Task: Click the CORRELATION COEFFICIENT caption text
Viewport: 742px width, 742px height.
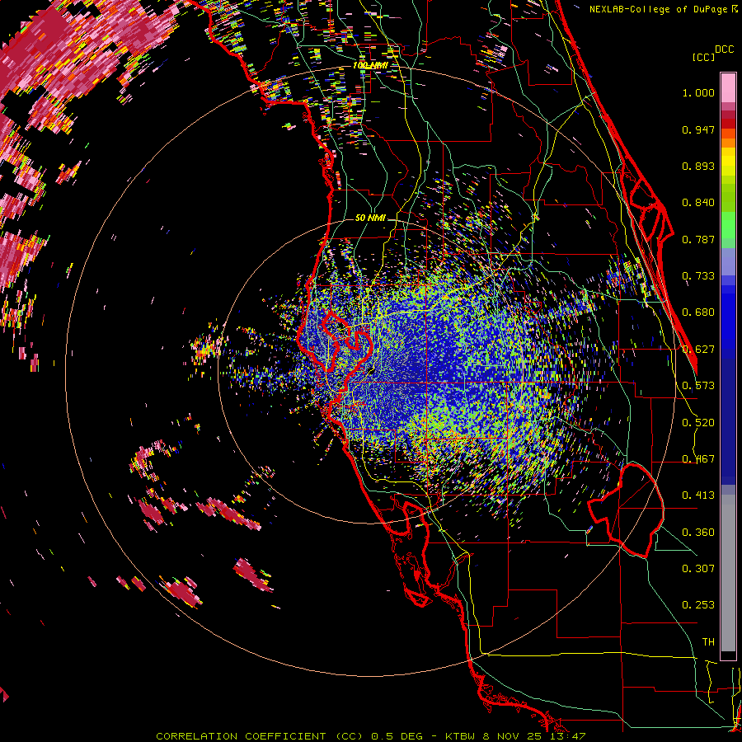Action: click(241, 736)
